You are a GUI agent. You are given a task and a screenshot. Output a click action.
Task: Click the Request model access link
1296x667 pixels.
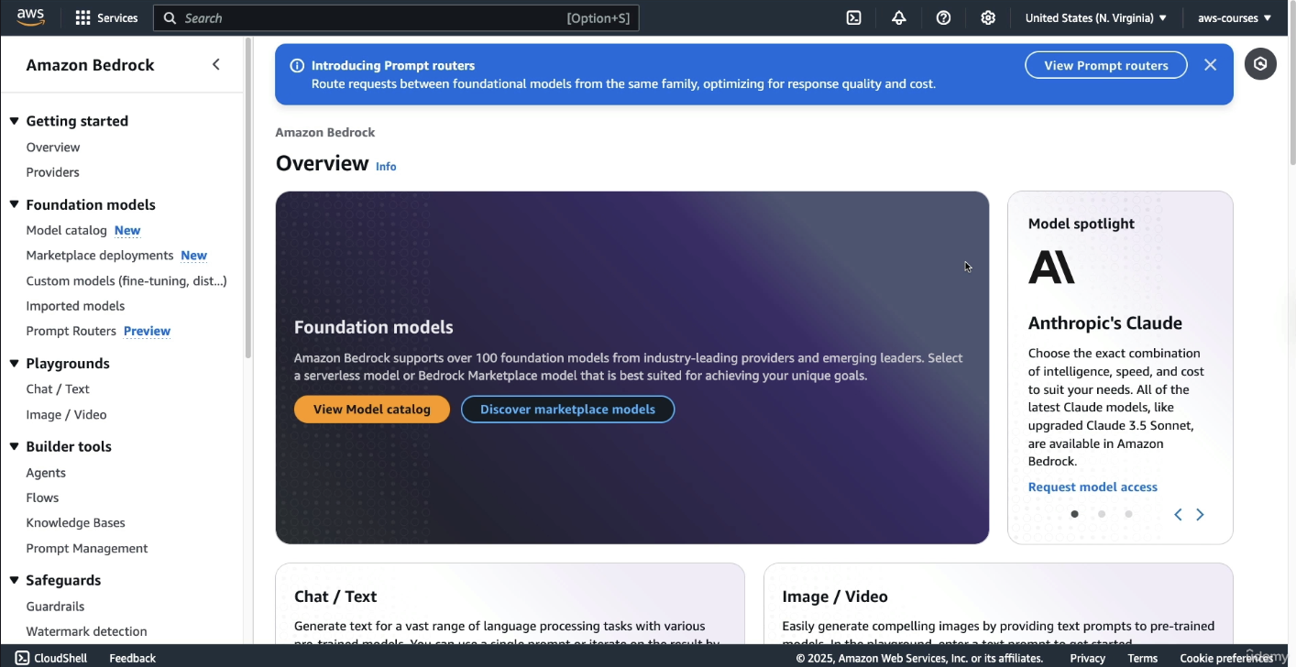1093,487
